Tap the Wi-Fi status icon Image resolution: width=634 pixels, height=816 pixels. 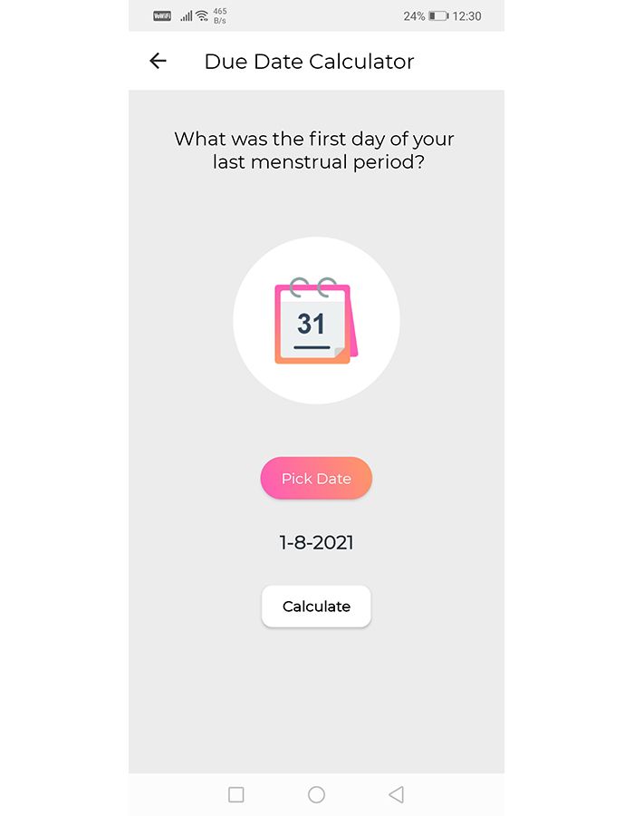(x=202, y=16)
